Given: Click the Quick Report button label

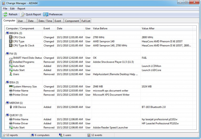Looking at the screenshot, I should [x=33, y=14].
